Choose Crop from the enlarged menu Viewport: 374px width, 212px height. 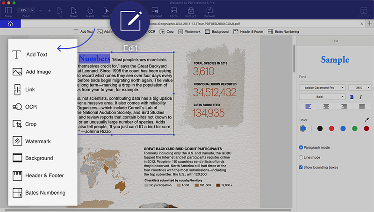coord(25,124)
